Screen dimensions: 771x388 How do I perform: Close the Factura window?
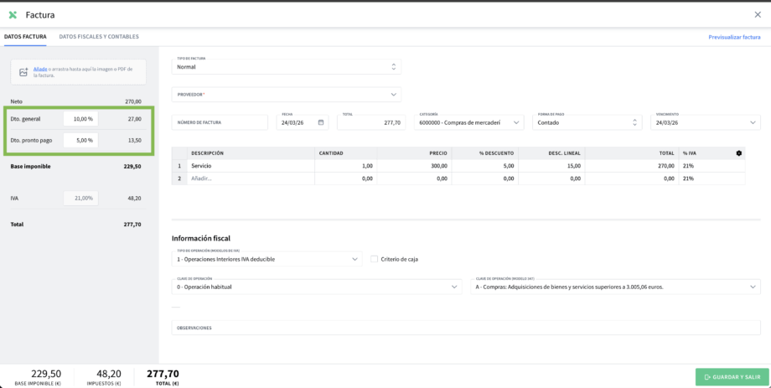tap(758, 14)
